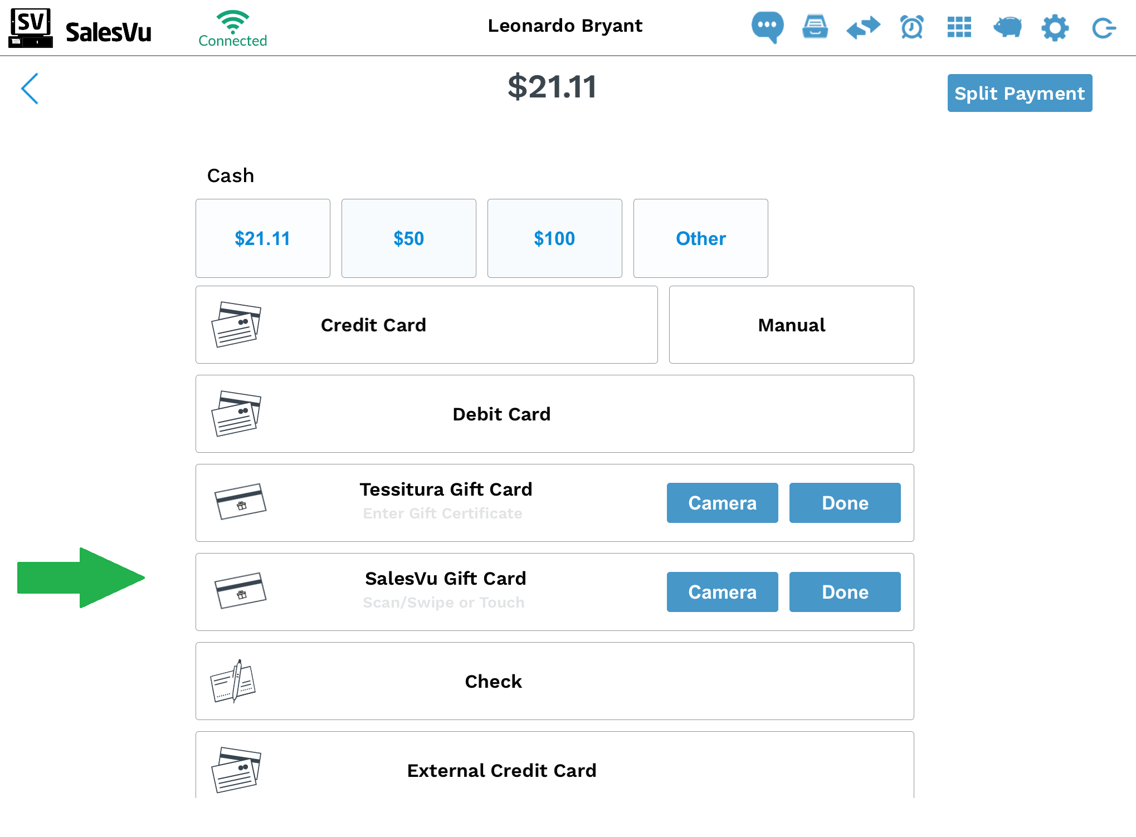
Task: Click the piggy bank icon
Action: (x=1007, y=27)
